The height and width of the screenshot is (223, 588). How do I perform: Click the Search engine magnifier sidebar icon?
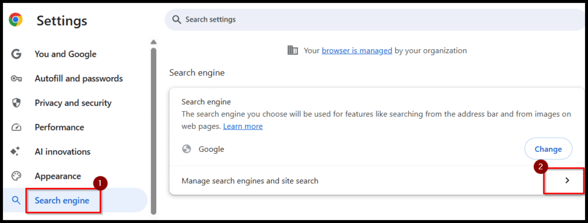point(16,200)
